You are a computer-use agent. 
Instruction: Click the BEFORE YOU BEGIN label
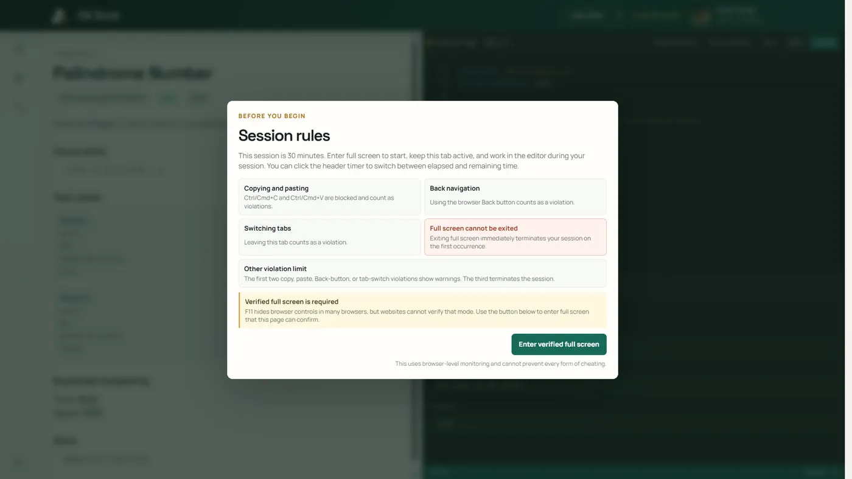272,116
